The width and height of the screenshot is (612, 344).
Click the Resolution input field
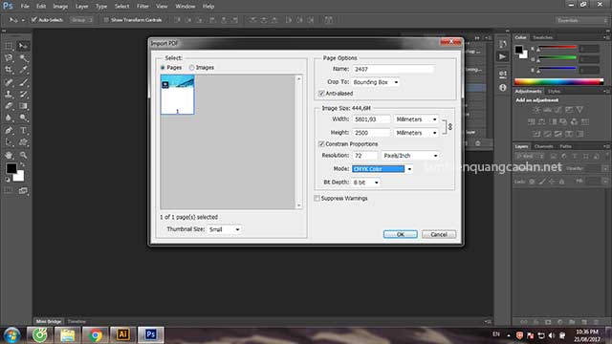point(364,156)
